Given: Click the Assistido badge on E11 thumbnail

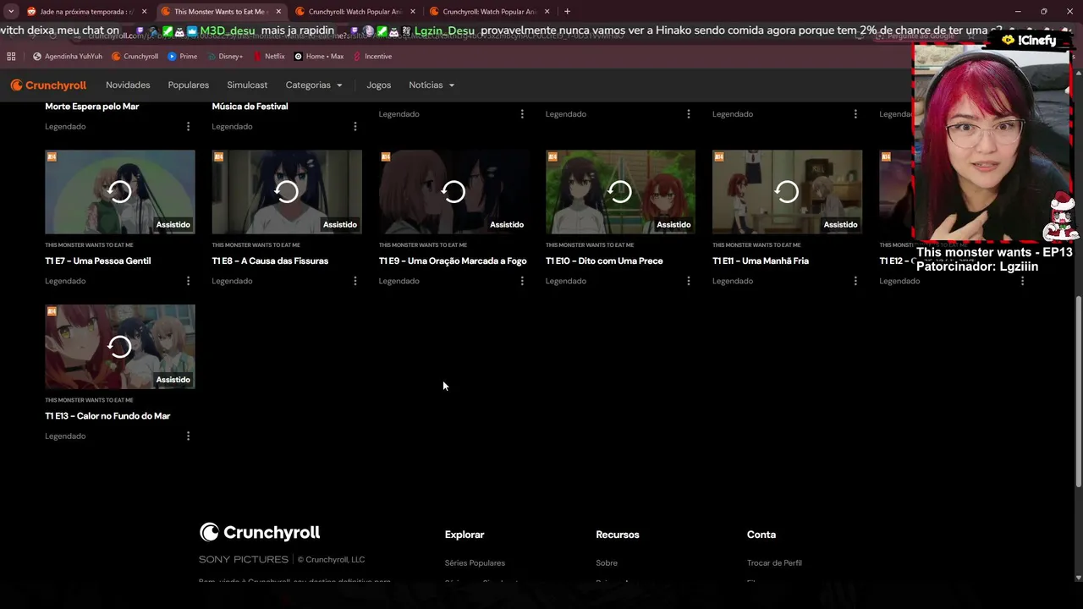Looking at the screenshot, I should tap(840, 225).
